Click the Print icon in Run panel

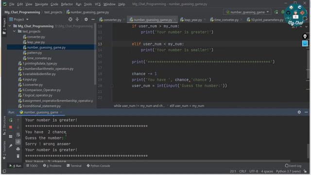coord(18,149)
